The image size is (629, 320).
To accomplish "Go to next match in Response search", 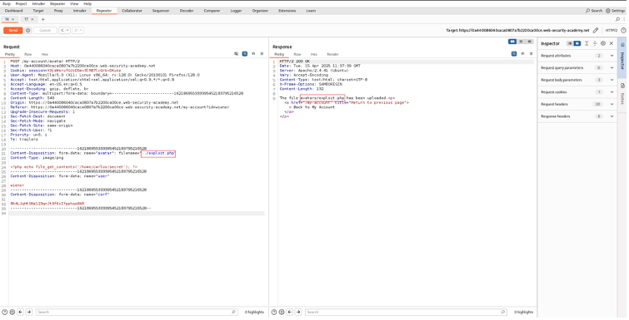I will click(298, 312).
